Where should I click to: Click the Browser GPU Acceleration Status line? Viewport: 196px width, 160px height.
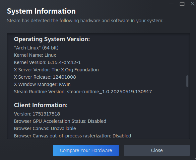click(60, 121)
